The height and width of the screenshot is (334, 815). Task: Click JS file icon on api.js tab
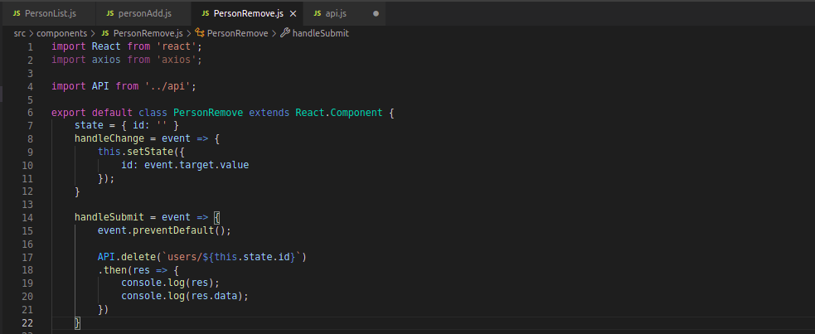317,13
